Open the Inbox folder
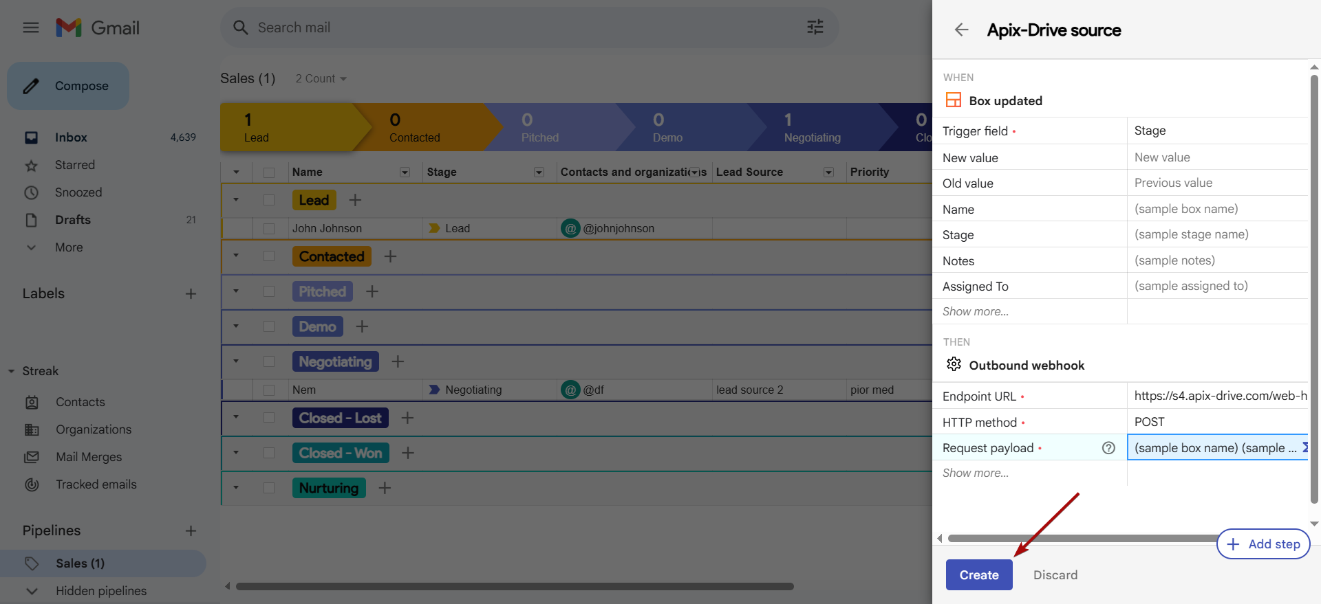Viewport: 1321px width, 604px height. click(72, 137)
